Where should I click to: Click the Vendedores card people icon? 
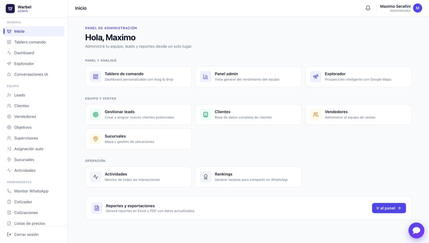[x=316, y=115]
